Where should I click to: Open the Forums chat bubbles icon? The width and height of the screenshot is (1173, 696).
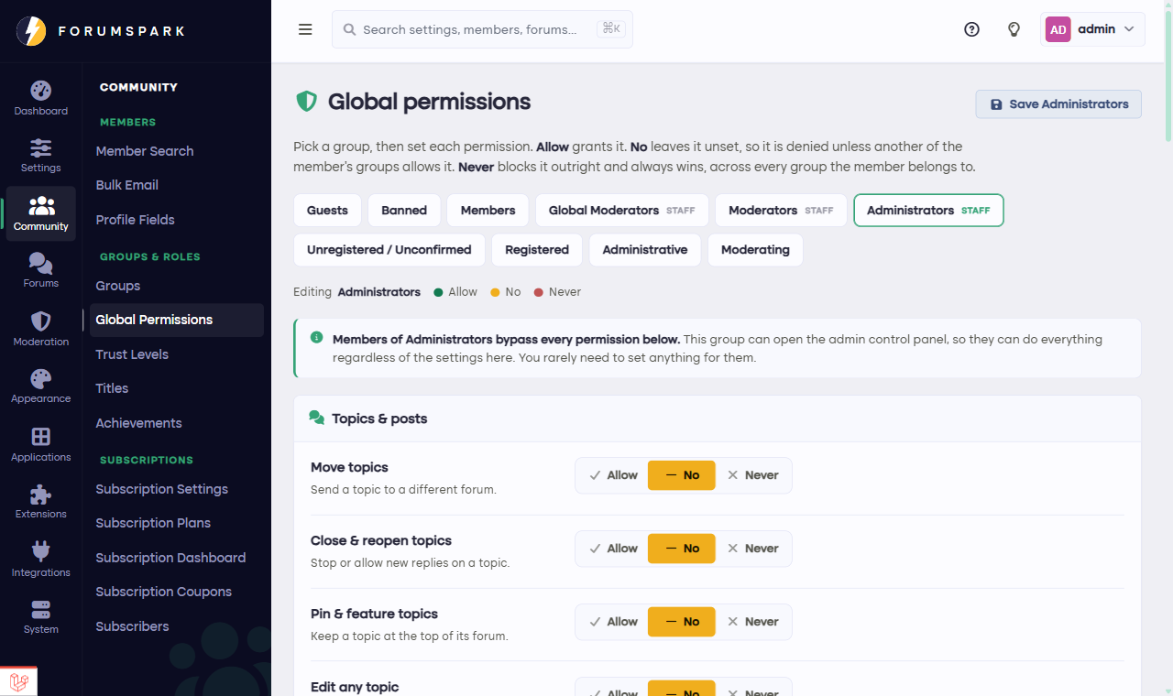(40, 264)
